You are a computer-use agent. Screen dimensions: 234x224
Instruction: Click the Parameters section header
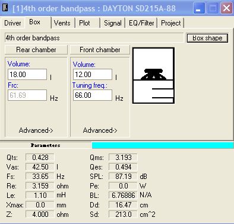click(x=46, y=145)
